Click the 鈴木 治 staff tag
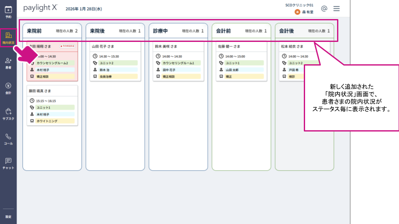Viewport: 399px width, 224px height. click(x=118, y=70)
